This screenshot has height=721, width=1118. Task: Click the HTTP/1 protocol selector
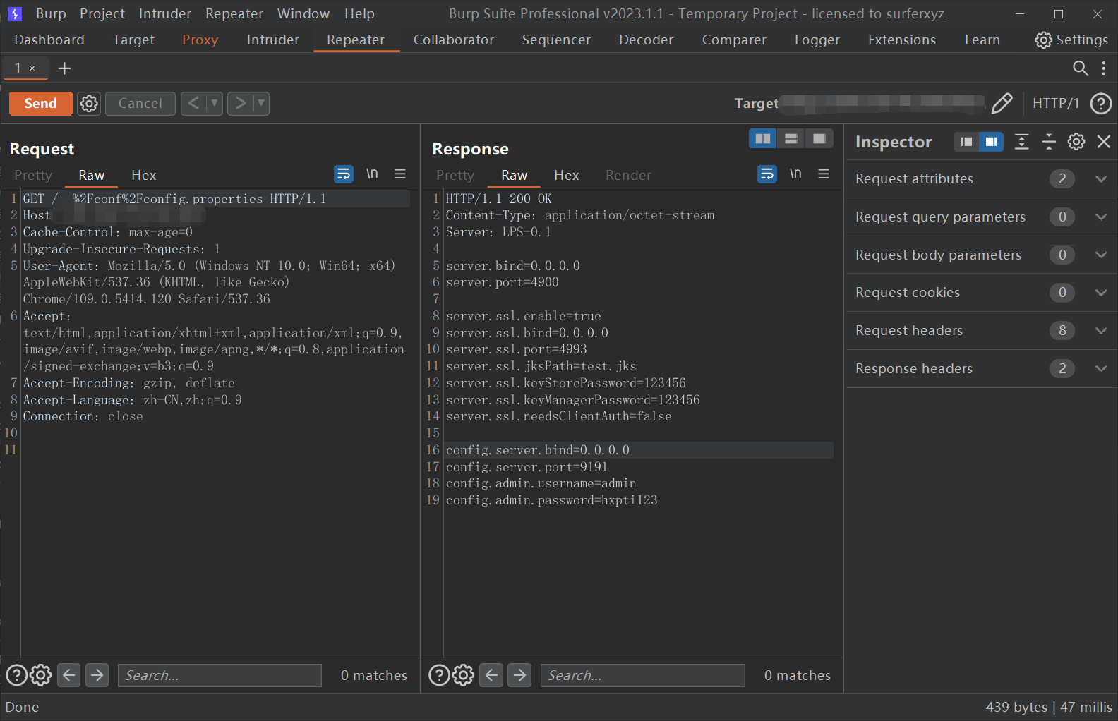(x=1056, y=104)
